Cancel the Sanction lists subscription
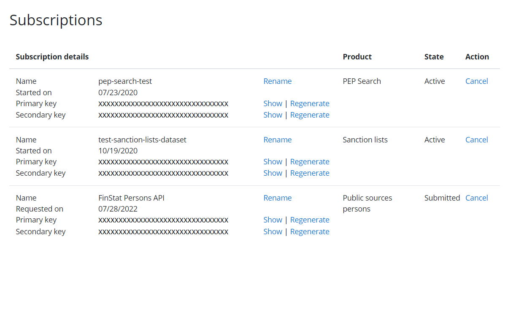Image resolution: width=505 pixels, height=319 pixels. click(x=476, y=140)
